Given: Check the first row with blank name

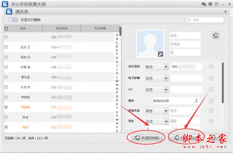Looking at the screenshot, I should tap(6, 37).
